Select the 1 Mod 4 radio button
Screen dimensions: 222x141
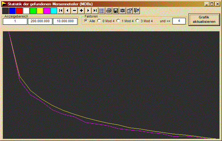coord(118,21)
